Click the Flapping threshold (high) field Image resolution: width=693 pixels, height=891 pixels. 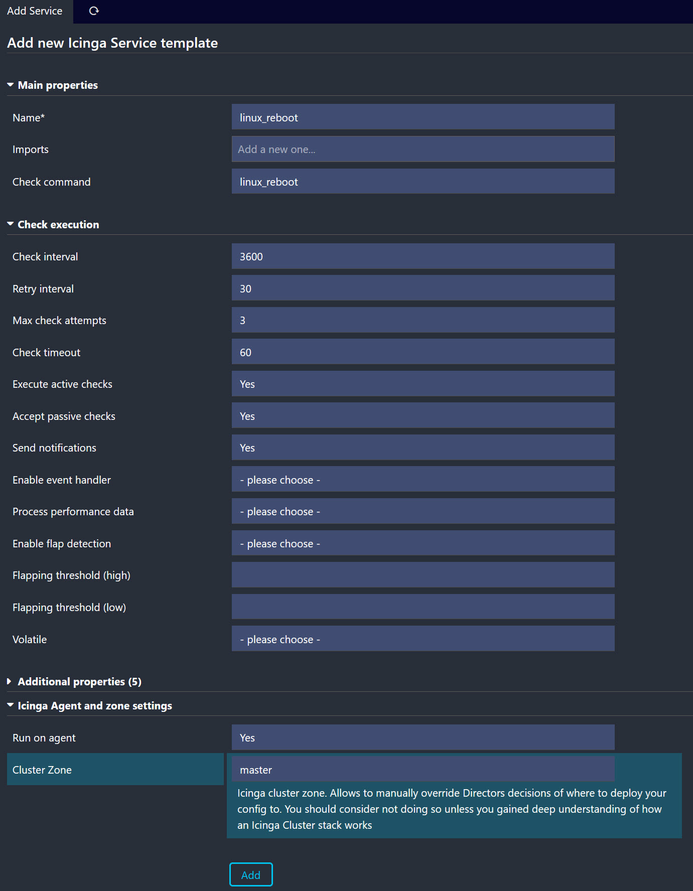coord(423,575)
